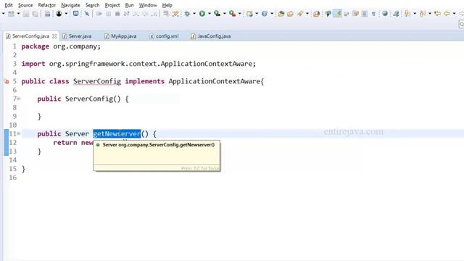Open the Navigate menu
Image resolution: width=464 pixels, height=261 pixels.
pyautogui.click(x=70, y=5)
